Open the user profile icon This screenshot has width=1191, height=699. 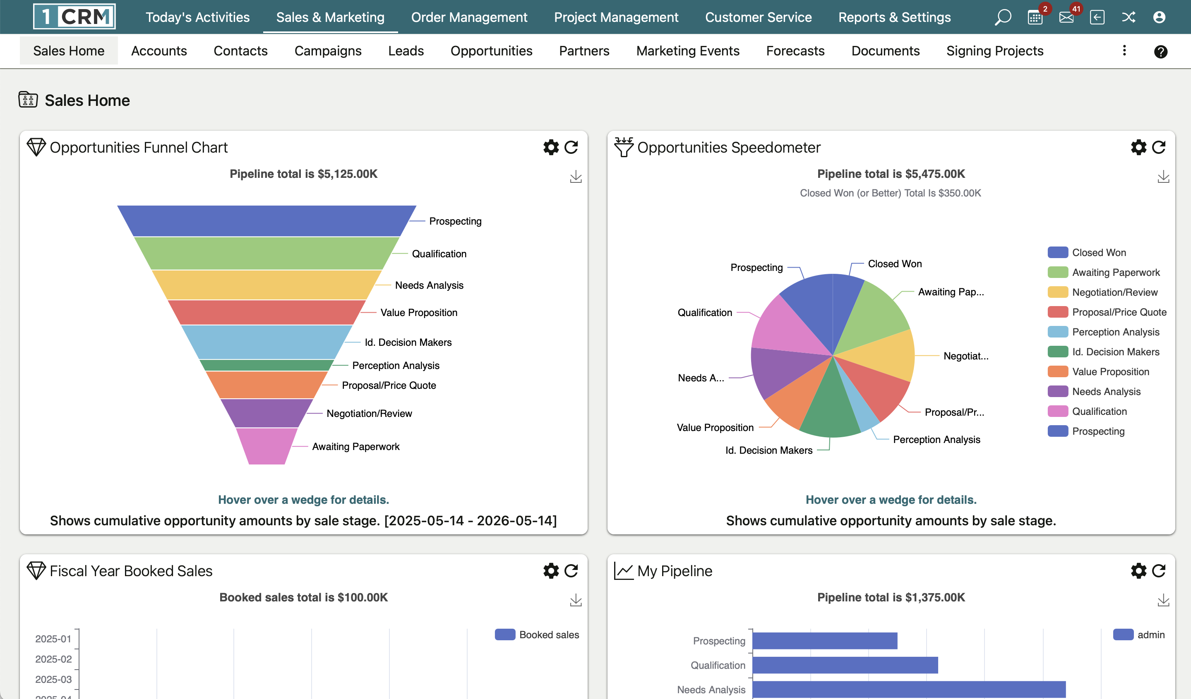click(x=1160, y=17)
